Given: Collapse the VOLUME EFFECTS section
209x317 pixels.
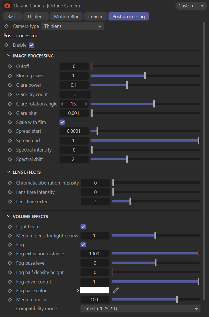Looking at the screenshot, I should pos(8,216).
